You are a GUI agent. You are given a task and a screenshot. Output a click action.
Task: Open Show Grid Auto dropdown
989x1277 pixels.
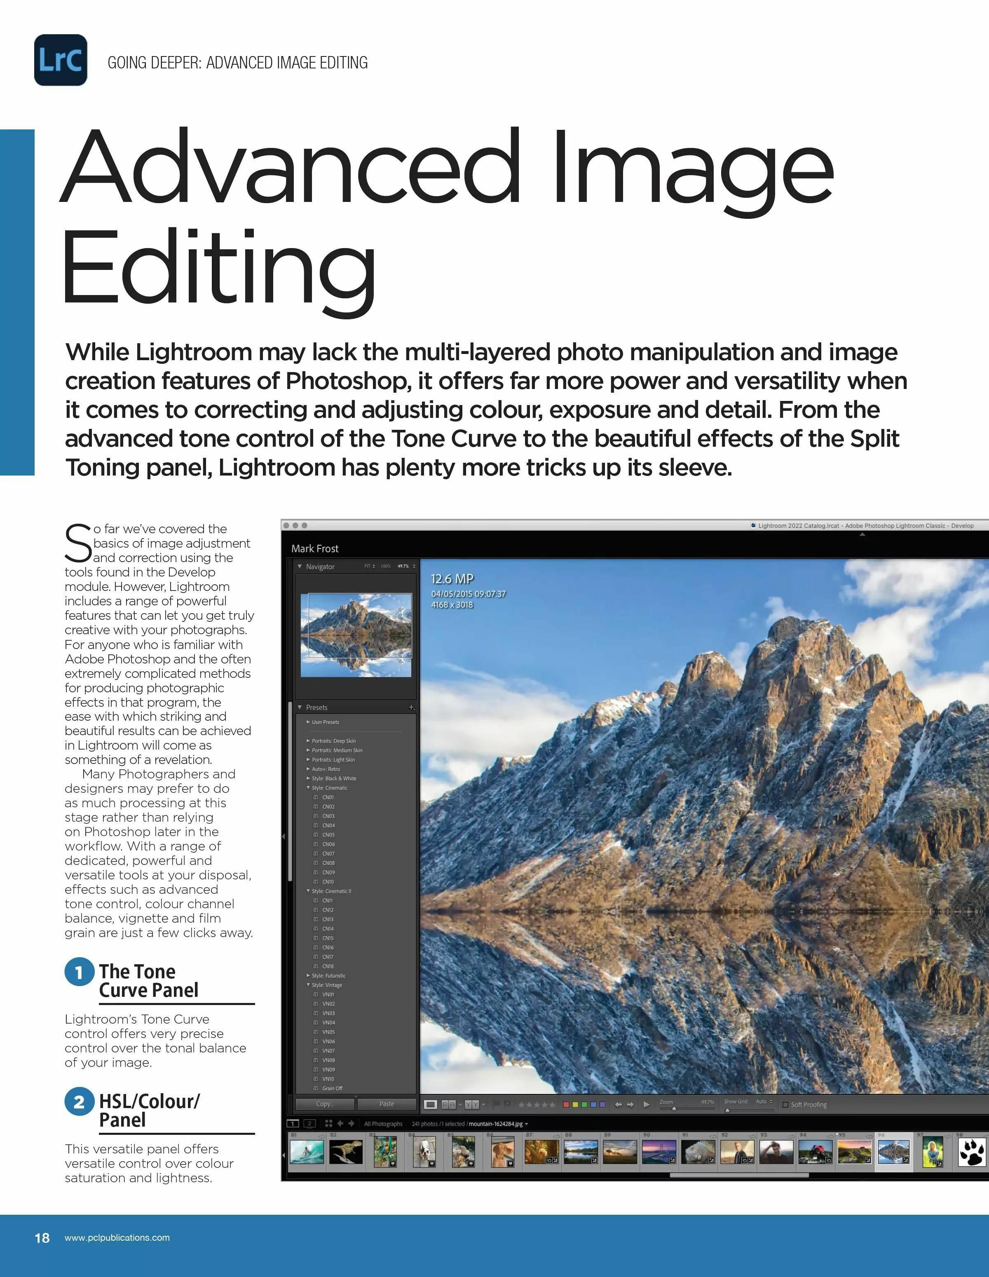(x=764, y=1101)
